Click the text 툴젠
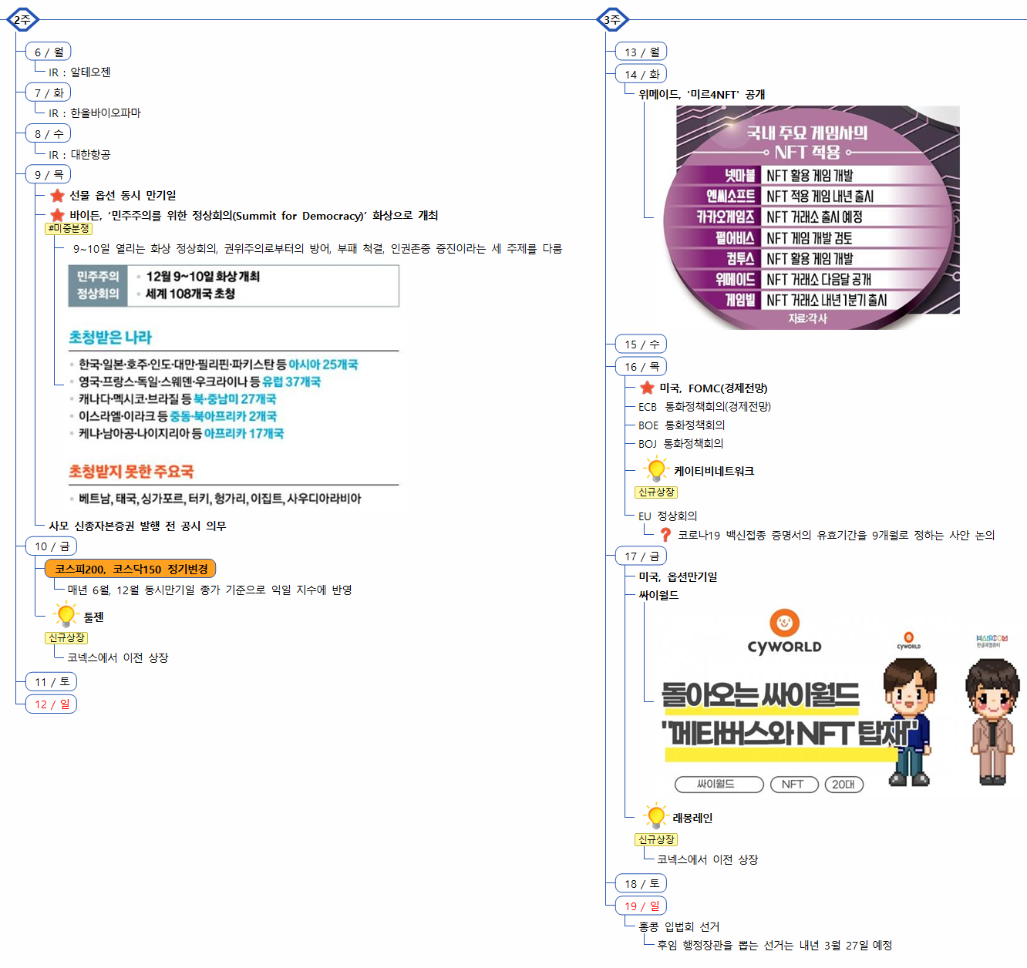The width and height of the screenshot is (1027, 968). (93, 617)
